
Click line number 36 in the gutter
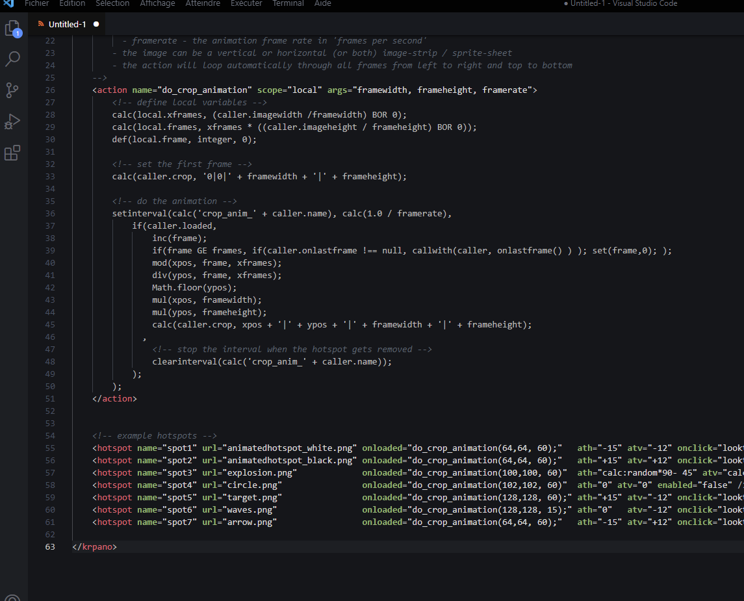point(50,214)
